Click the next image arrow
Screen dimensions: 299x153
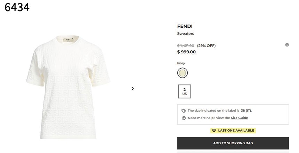click(132, 89)
